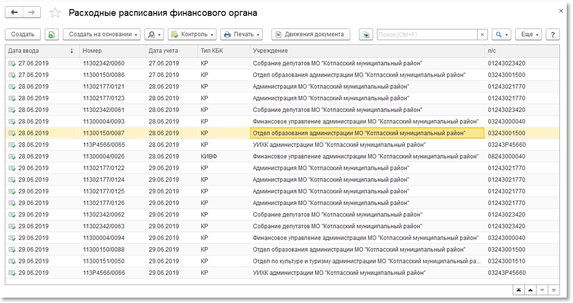Click document icon of row 11300150/0087
This screenshot has width=573, height=303.
coord(12,134)
